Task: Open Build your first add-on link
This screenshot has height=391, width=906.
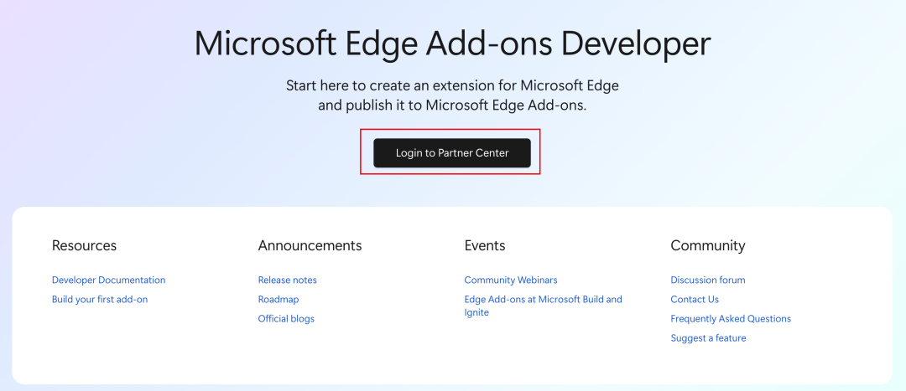Action: pos(99,300)
